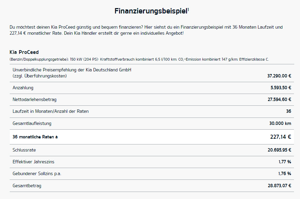Image resolution: width=300 pixels, height=199 pixels.
Task: Click the Nettodarlehensbetrag label
Action: click(34, 100)
